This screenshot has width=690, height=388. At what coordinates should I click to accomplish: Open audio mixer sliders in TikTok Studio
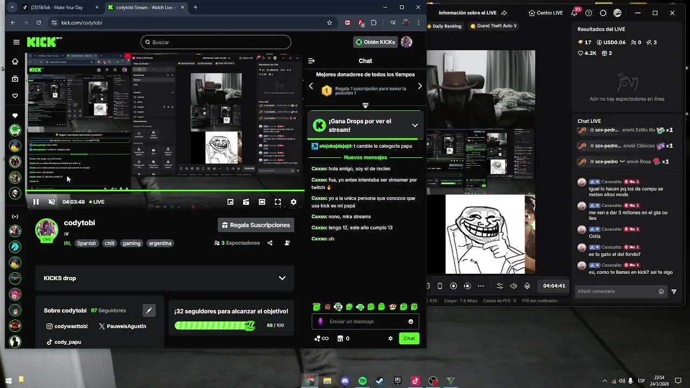[500, 286]
